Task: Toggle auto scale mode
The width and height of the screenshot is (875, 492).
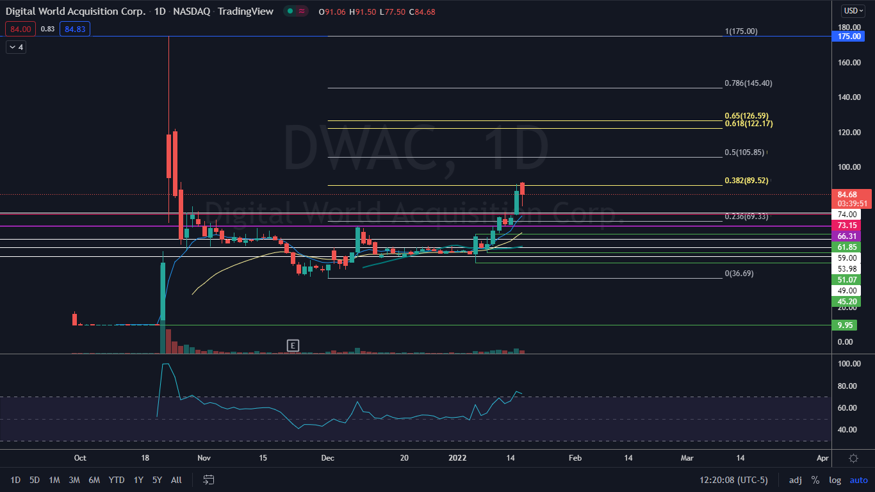Action: 858,480
